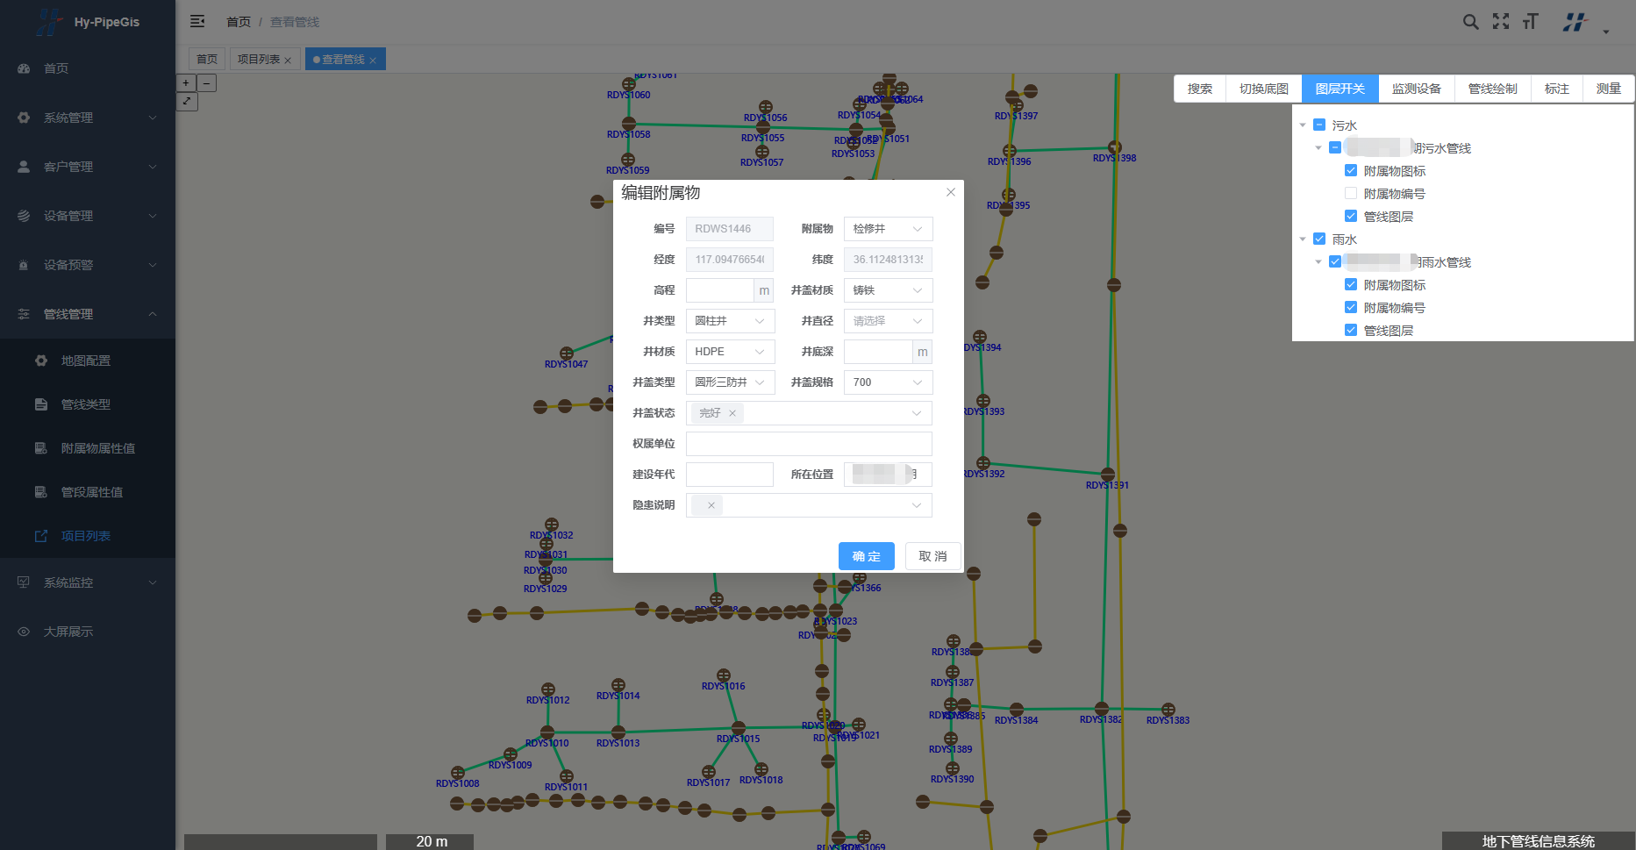
Task: Uncheck the 雨水 layer checkbox
Action: [1319, 239]
